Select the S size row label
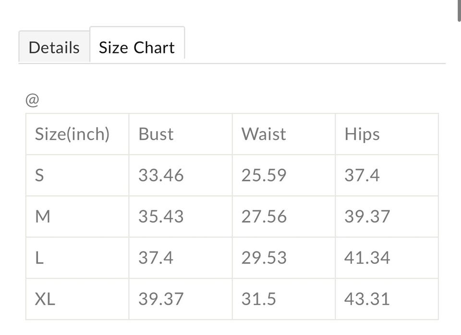 click(39, 175)
